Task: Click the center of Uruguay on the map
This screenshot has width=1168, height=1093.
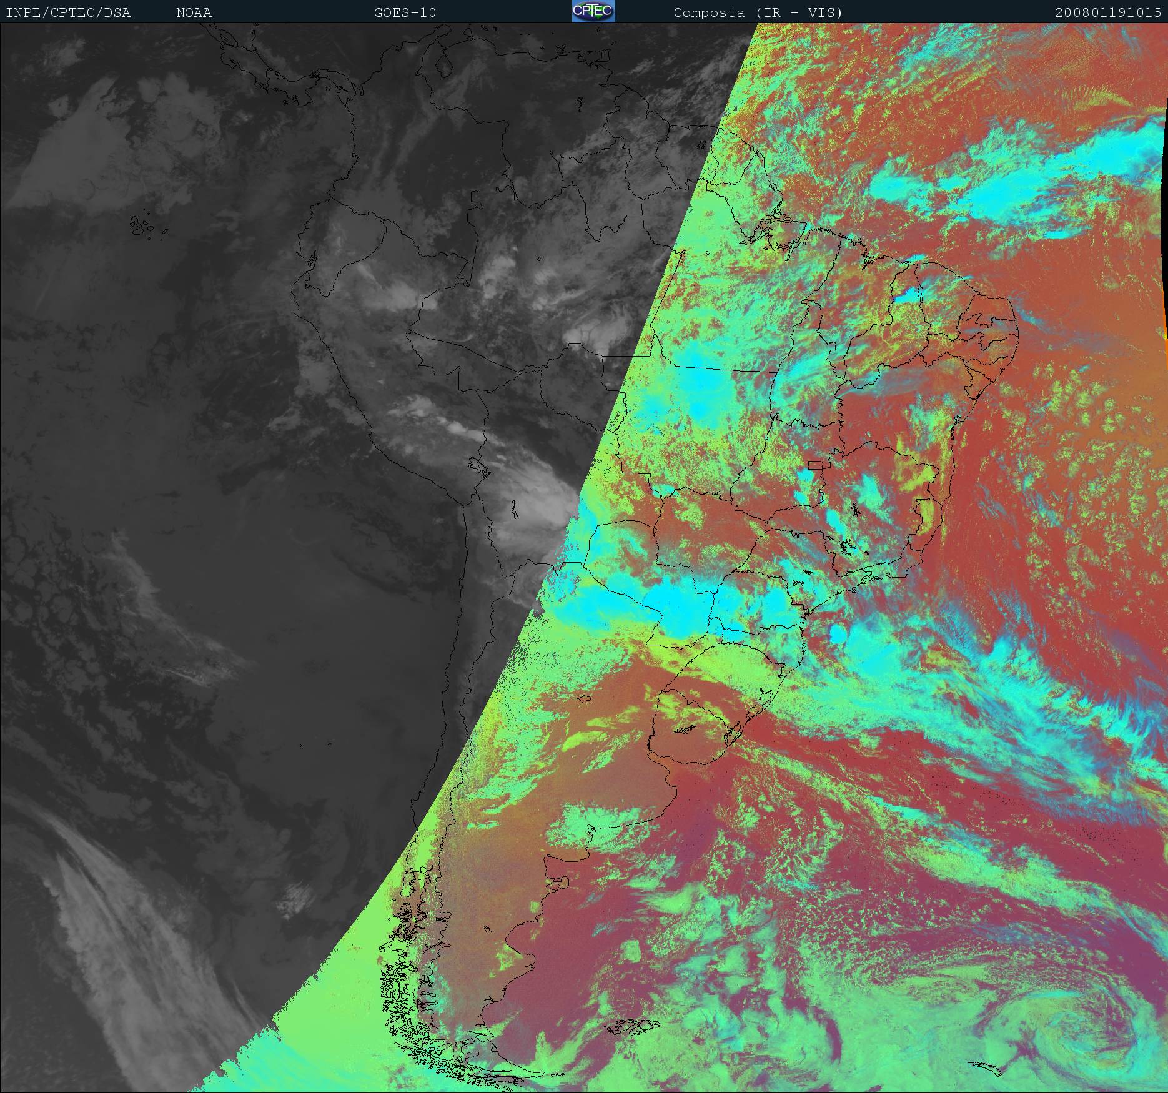Action: coord(693,731)
